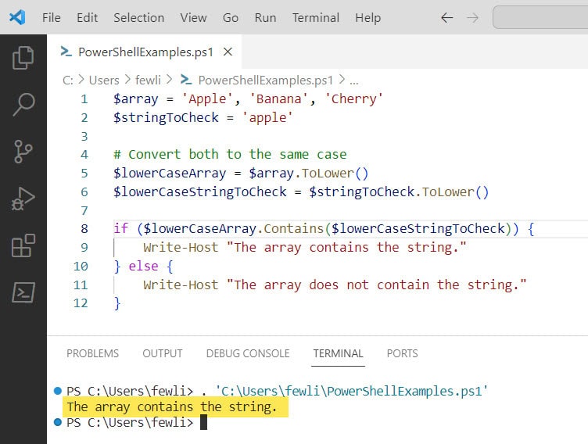The image size is (588, 444).
Task: Open the File menu
Action: [x=52, y=18]
